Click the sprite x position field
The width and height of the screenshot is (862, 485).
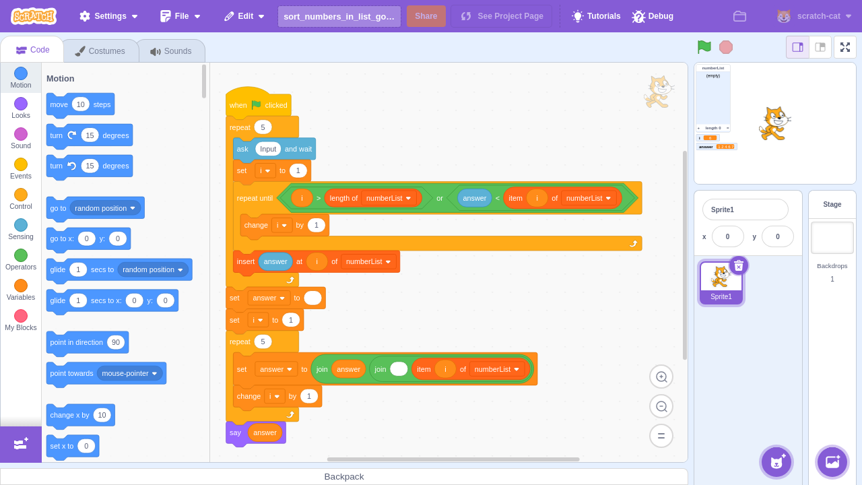click(x=728, y=236)
